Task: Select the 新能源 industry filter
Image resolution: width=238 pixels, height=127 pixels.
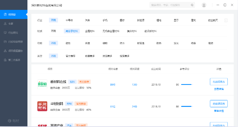Action: click(140, 20)
